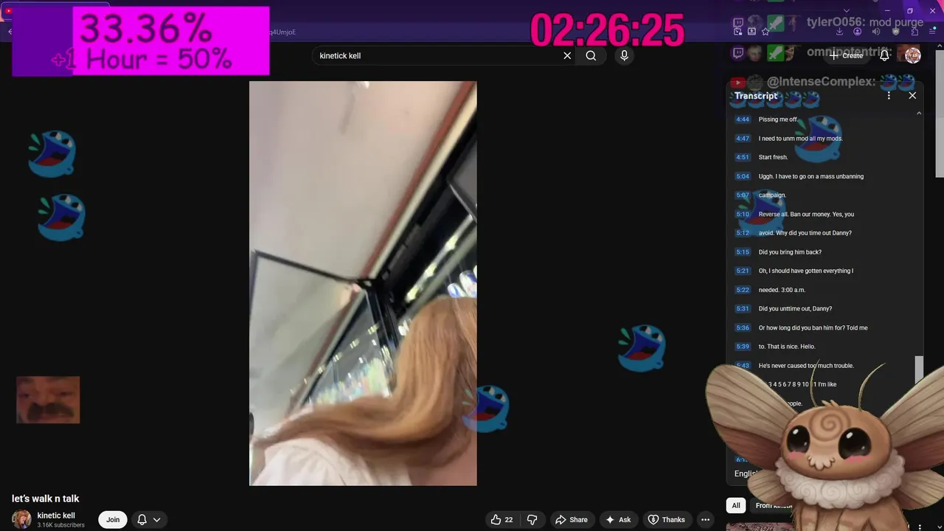Screen dimensions: 944x531
Task: Click the cast screen icon in address bar
Action: pos(737,32)
